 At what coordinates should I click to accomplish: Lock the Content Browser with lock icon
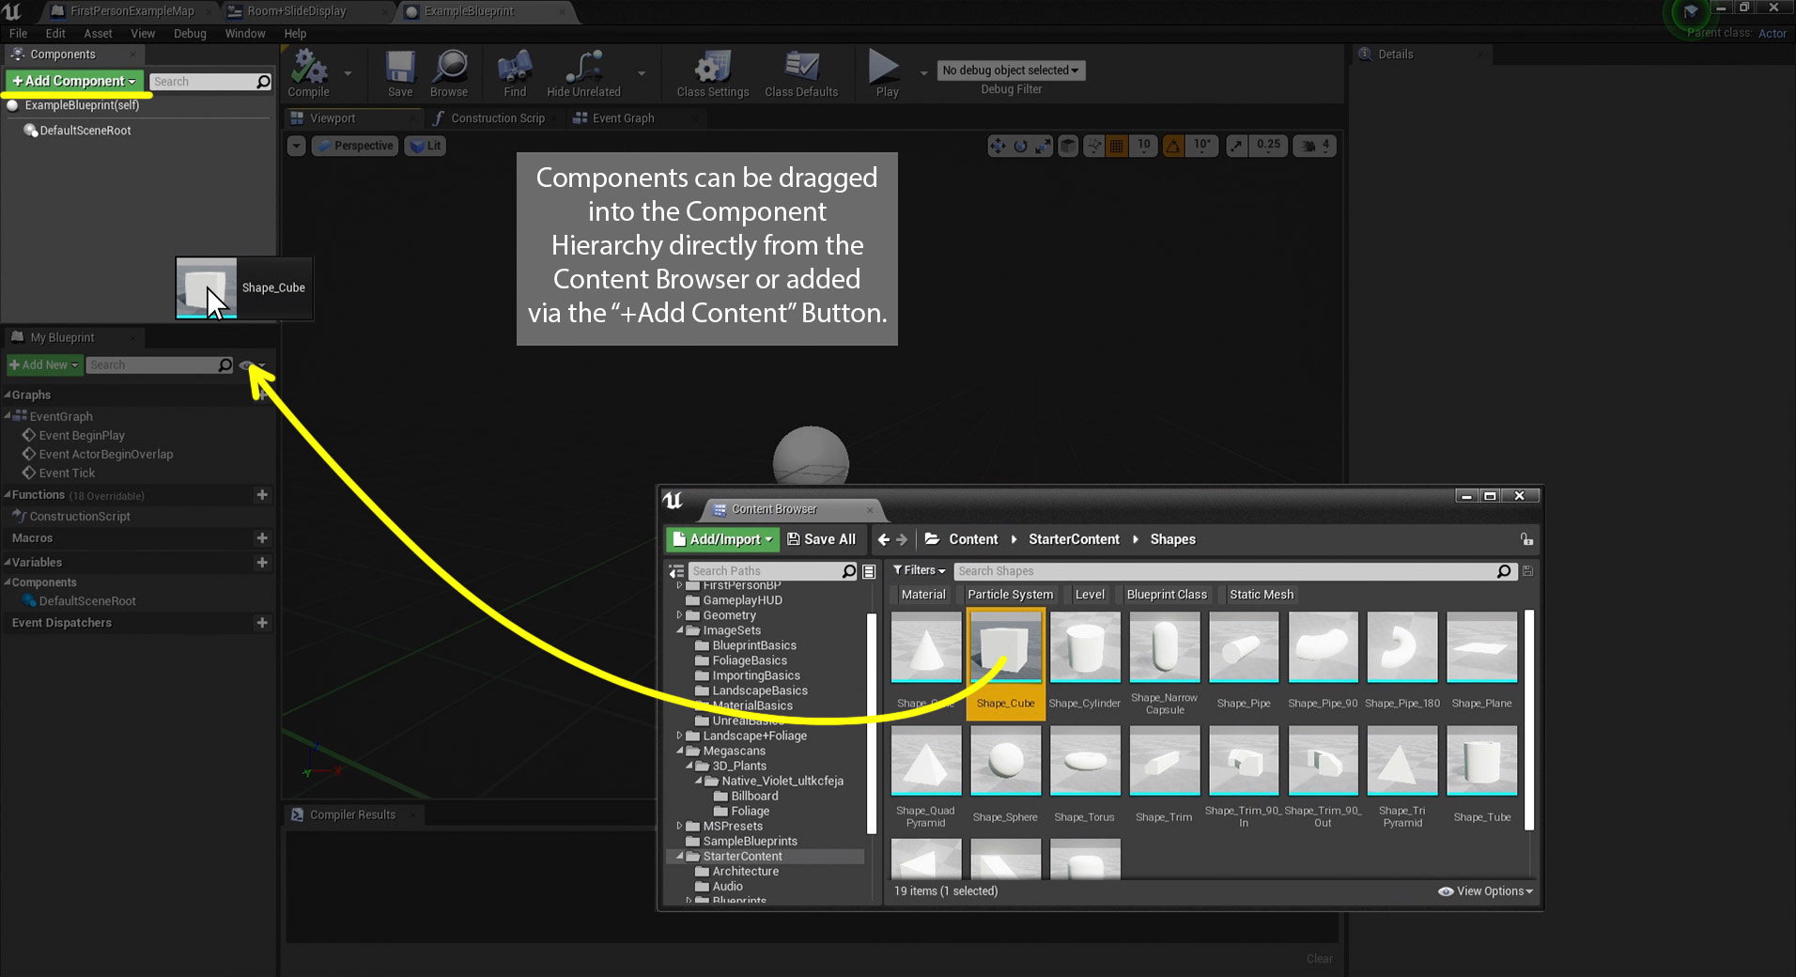tap(1526, 539)
